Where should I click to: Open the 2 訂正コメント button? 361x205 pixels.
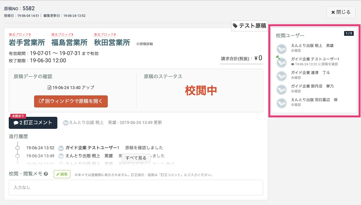pyautogui.click(x=33, y=123)
